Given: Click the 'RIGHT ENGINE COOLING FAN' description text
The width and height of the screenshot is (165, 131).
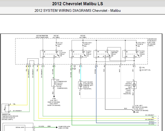Looking at the screenshot, I should (x=127, y=88).
